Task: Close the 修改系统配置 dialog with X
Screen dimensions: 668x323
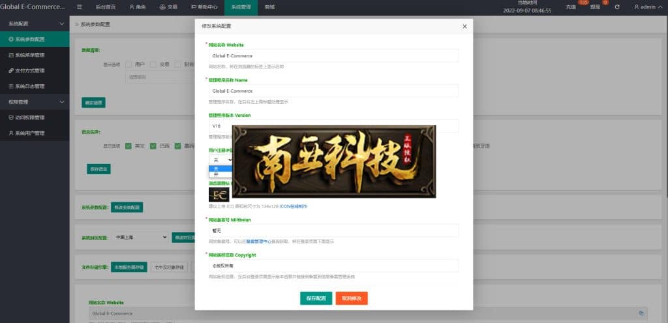Action: (464, 26)
